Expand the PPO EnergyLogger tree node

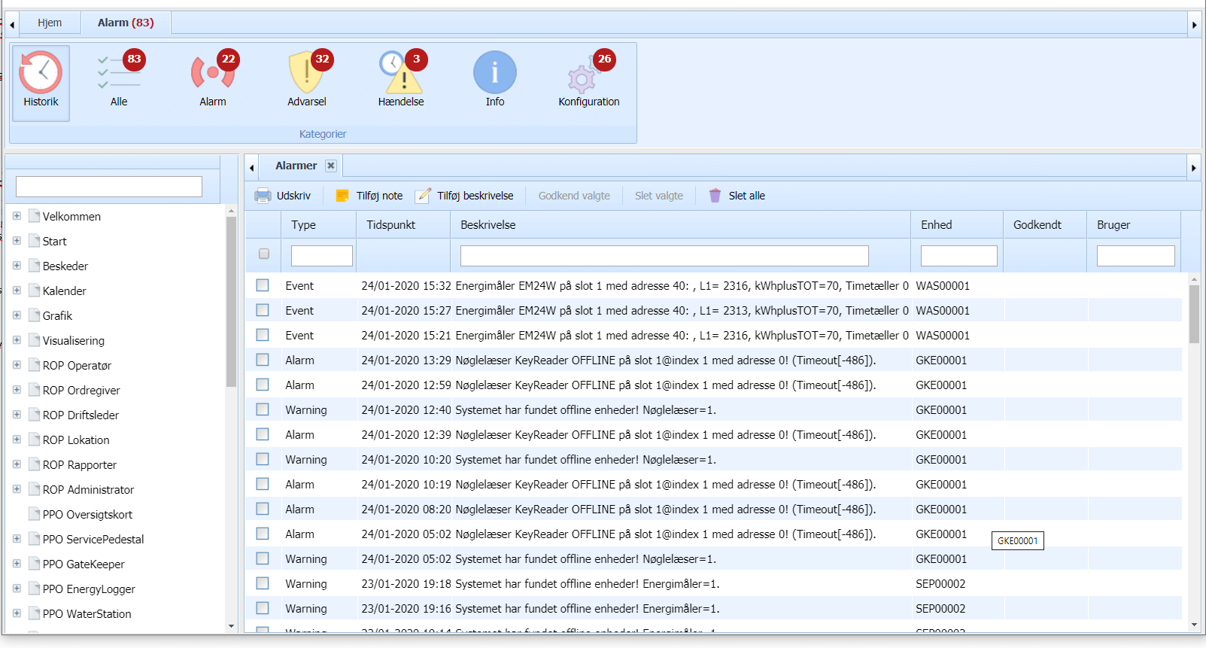17,589
